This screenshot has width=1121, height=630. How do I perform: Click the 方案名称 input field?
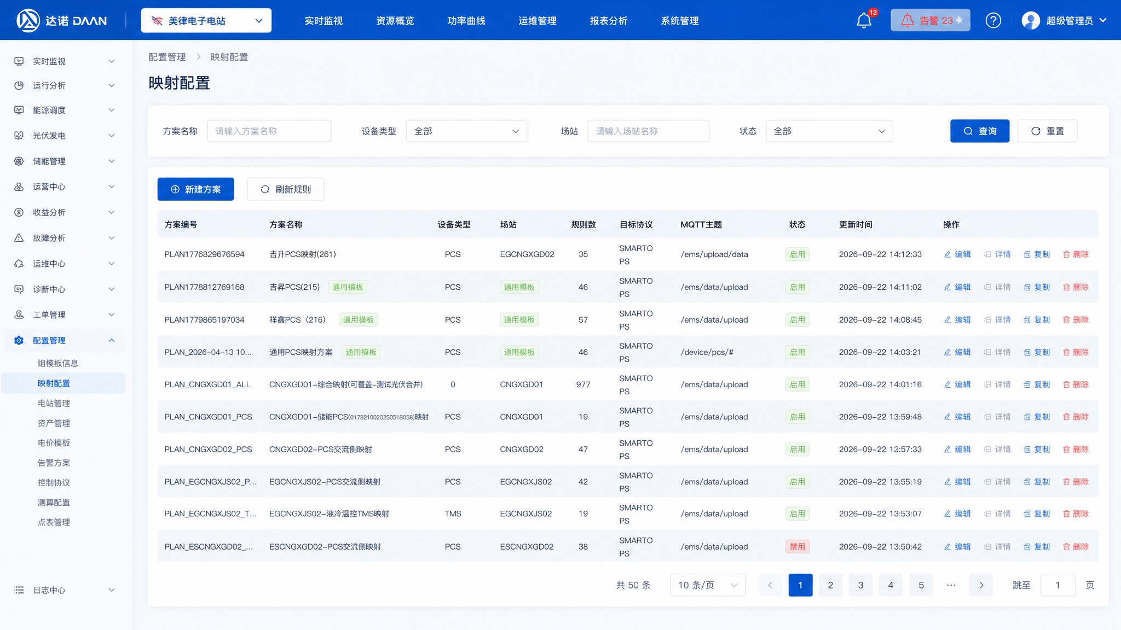269,131
